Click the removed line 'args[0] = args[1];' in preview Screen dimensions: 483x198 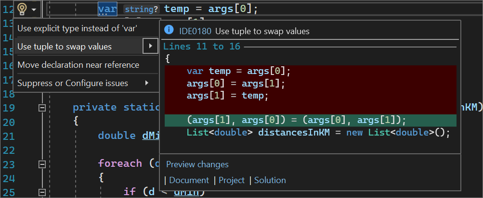tap(236, 83)
